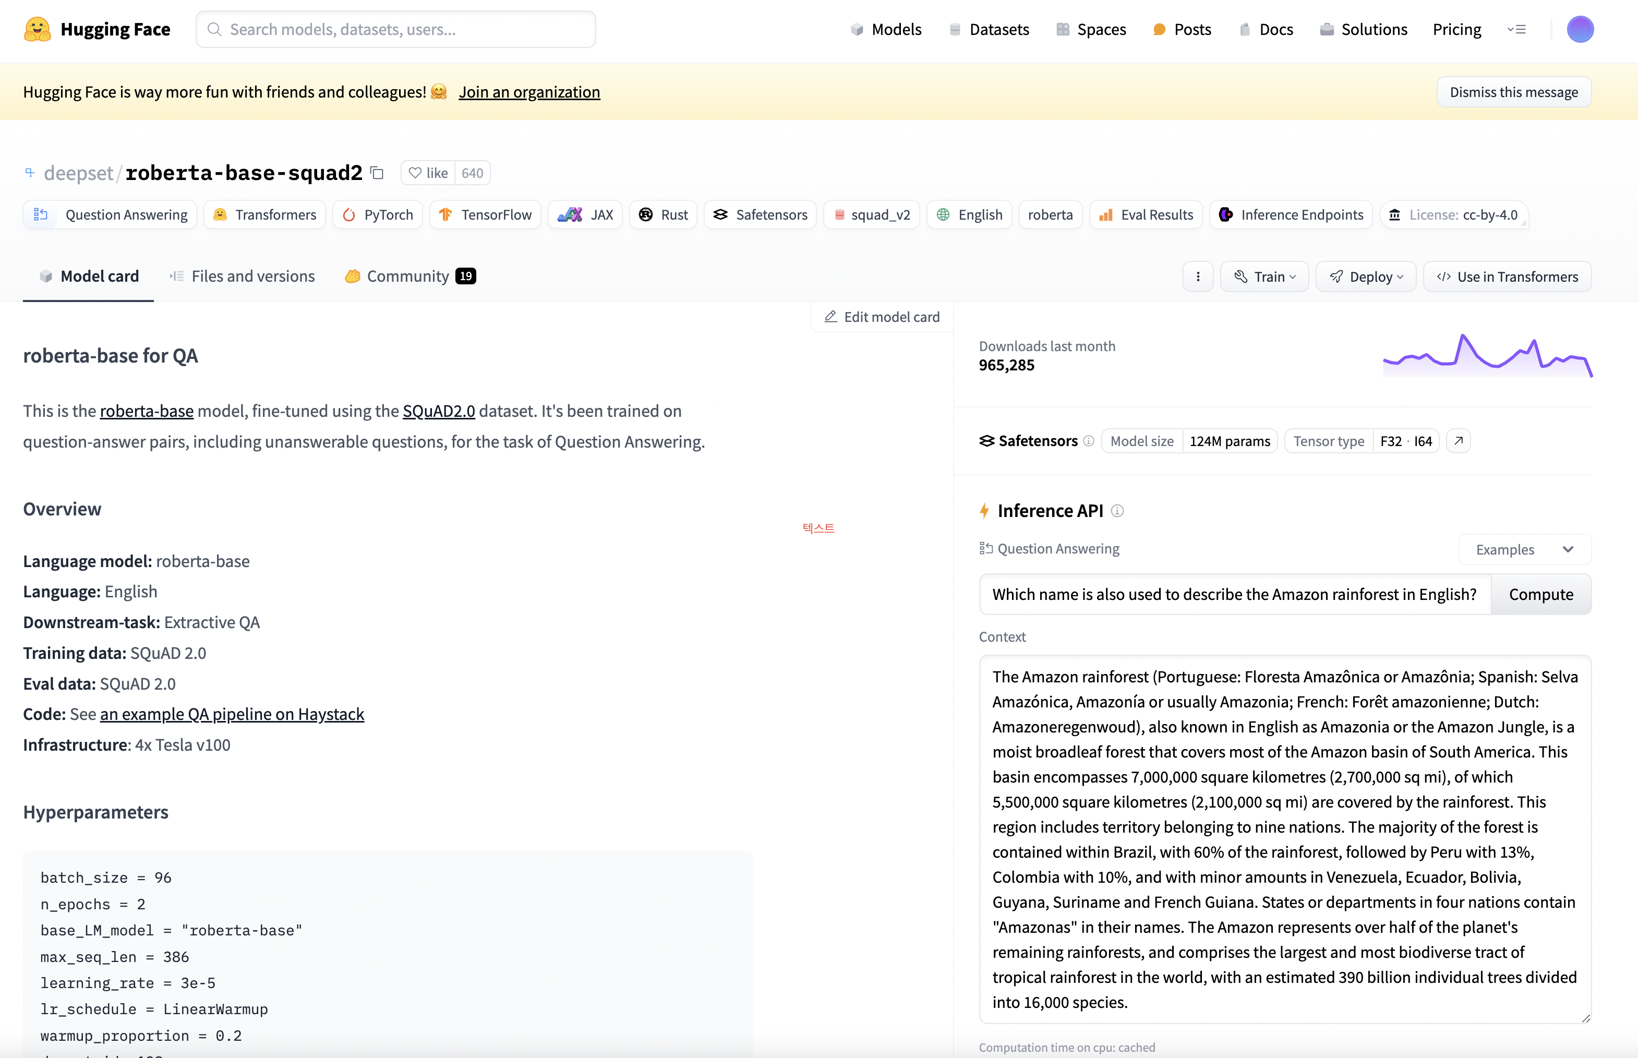Open the Train dropdown

[x=1264, y=276]
